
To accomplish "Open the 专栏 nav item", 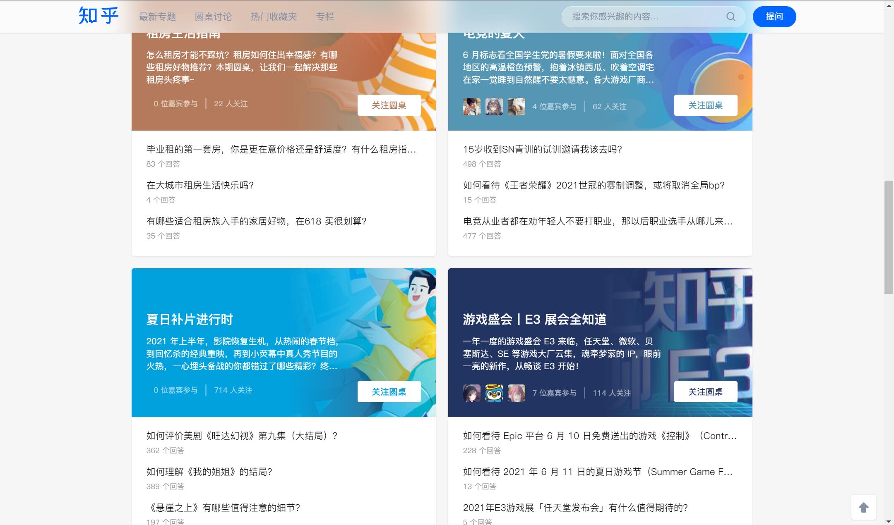I will tap(324, 17).
